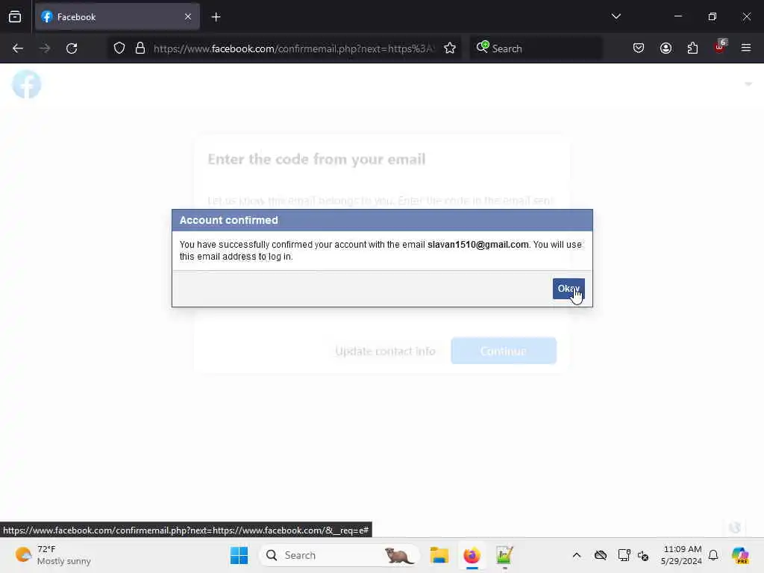Expand the list all tabs chevron
Viewport: 764px width, 573px height.
point(616,16)
